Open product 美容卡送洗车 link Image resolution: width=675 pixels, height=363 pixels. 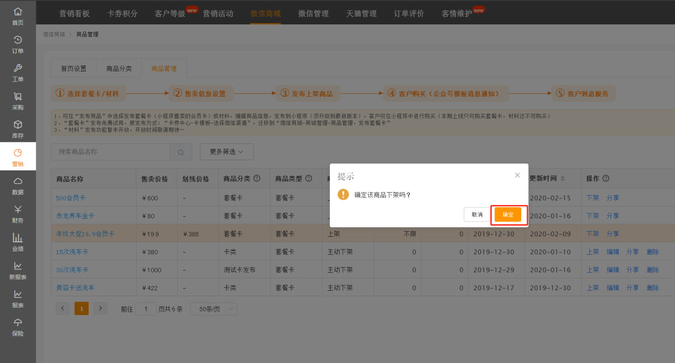75,288
